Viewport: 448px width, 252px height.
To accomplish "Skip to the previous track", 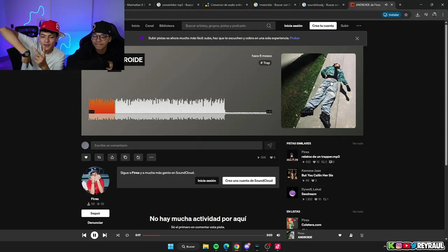I will pyautogui.click(x=84, y=235).
